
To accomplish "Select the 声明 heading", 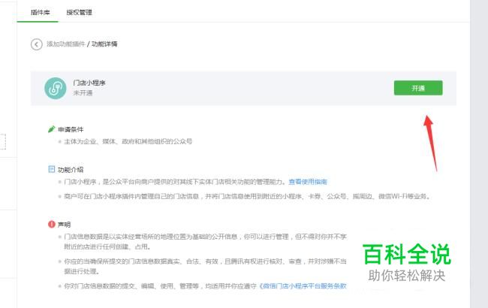I will 64,225.
